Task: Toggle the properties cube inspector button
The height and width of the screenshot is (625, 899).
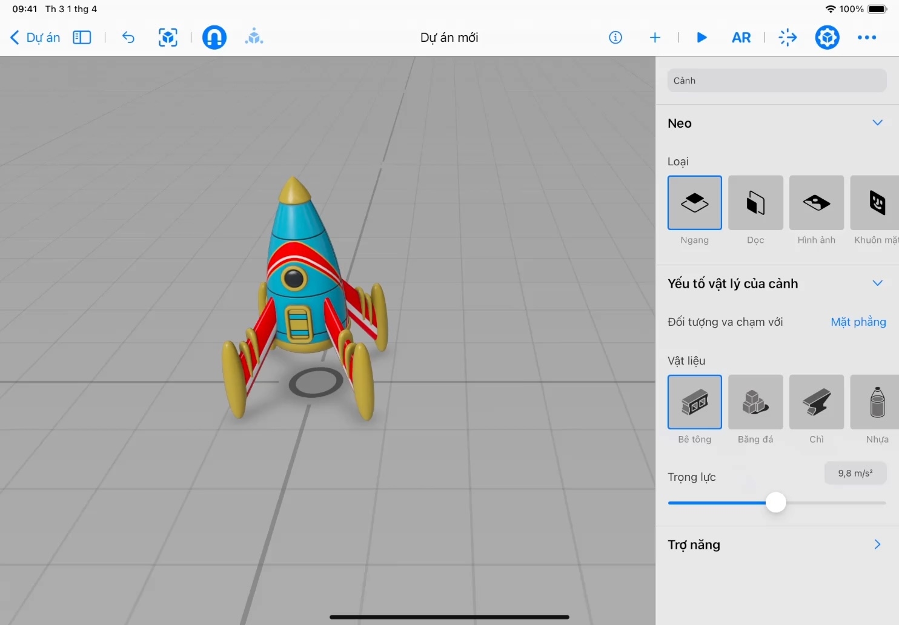Action: [x=827, y=38]
